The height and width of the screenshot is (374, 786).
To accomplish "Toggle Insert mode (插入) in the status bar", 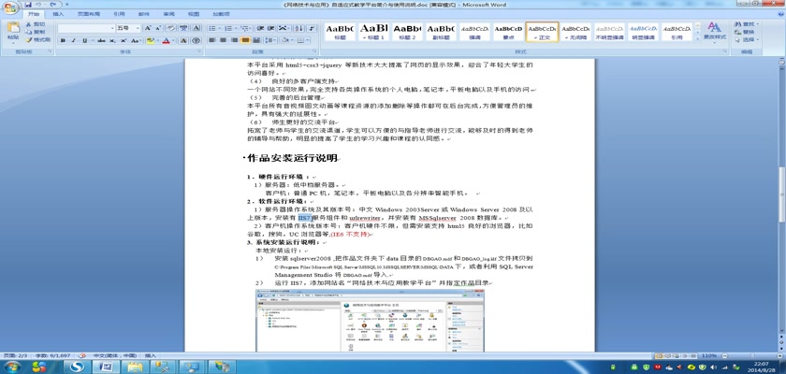I will click(151, 355).
